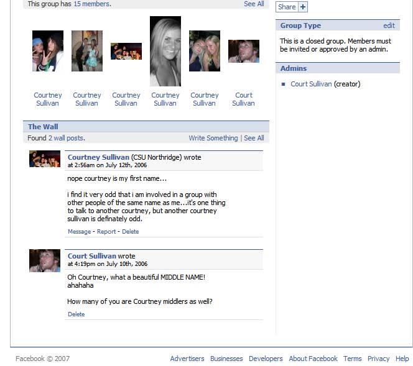The width and height of the screenshot is (413, 366).
Task: Open the black-and-white blonde member photo
Action: 165,51
